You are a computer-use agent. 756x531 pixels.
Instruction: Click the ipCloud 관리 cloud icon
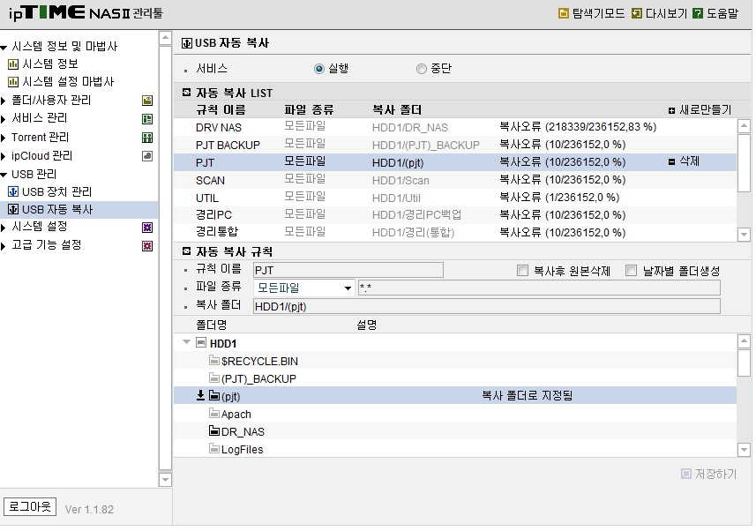(147, 156)
